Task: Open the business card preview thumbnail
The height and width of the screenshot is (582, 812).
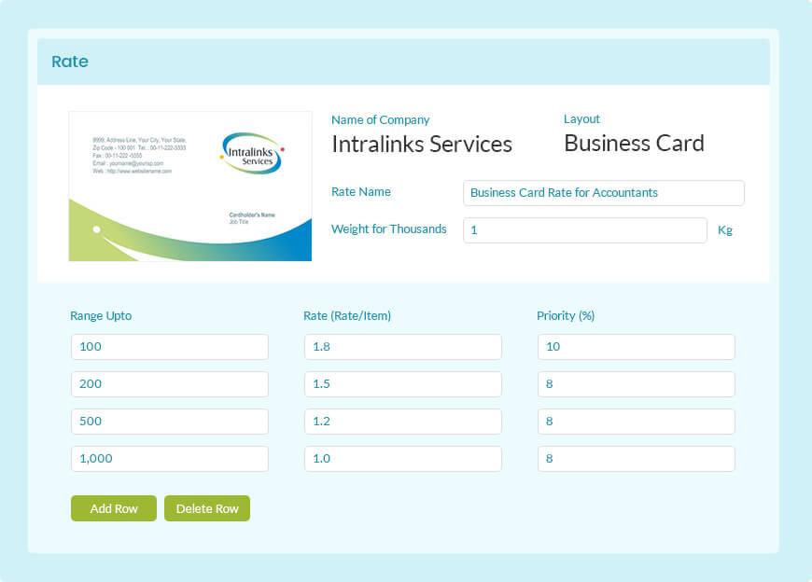Action: coord(190,187)
